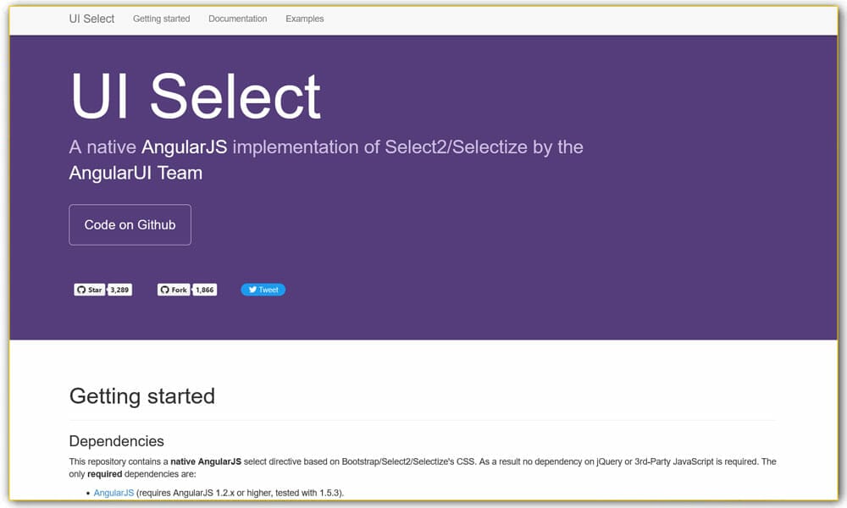Open the fork count badge showing 1,866
Image resolution: width=847 pixels, height=508 pixels.
coord(203,289)
